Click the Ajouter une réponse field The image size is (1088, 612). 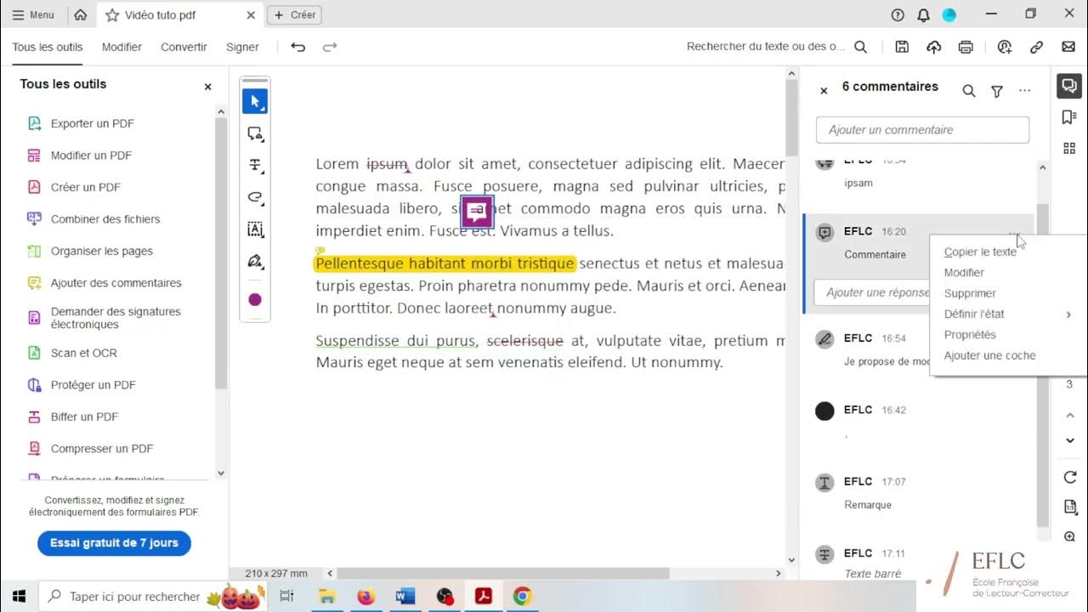point(872,292)
